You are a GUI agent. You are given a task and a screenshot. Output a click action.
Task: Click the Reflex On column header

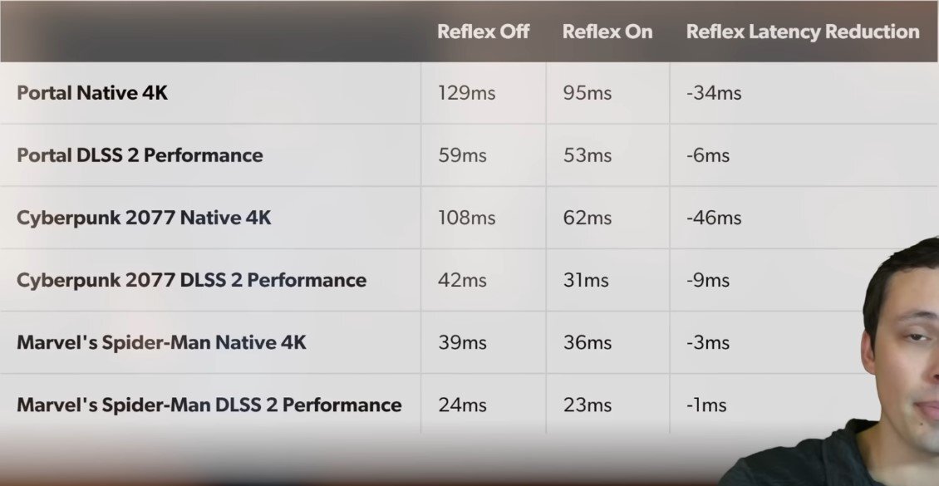click(607, 32)
